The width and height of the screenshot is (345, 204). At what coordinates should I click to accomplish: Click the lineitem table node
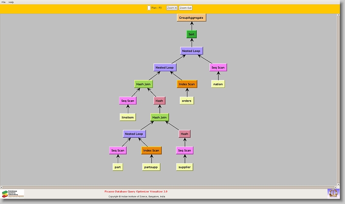(x=127, y=117)
